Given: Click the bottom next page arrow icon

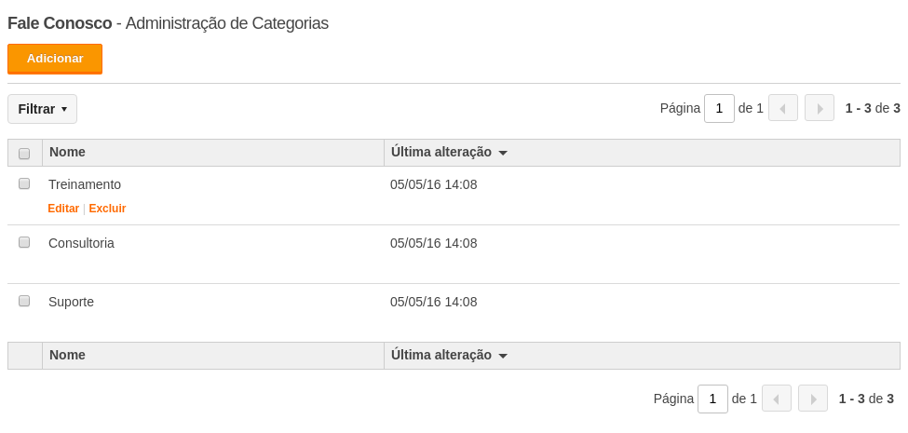Looking at the screenshot, I should click(x=813, y=399).
